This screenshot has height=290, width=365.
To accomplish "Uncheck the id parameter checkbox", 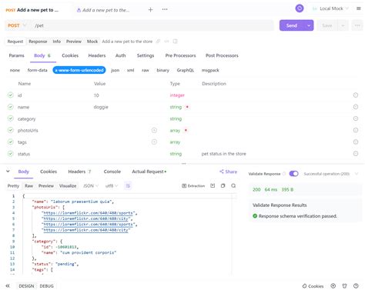I will click(11, 95).
